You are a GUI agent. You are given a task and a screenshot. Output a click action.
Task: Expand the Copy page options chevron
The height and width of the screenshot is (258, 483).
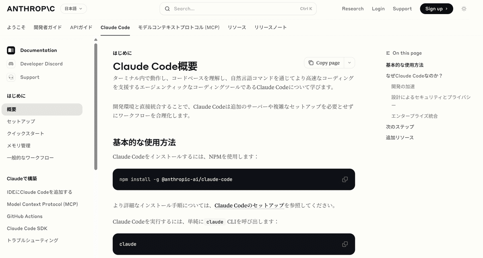click(349, 63)
